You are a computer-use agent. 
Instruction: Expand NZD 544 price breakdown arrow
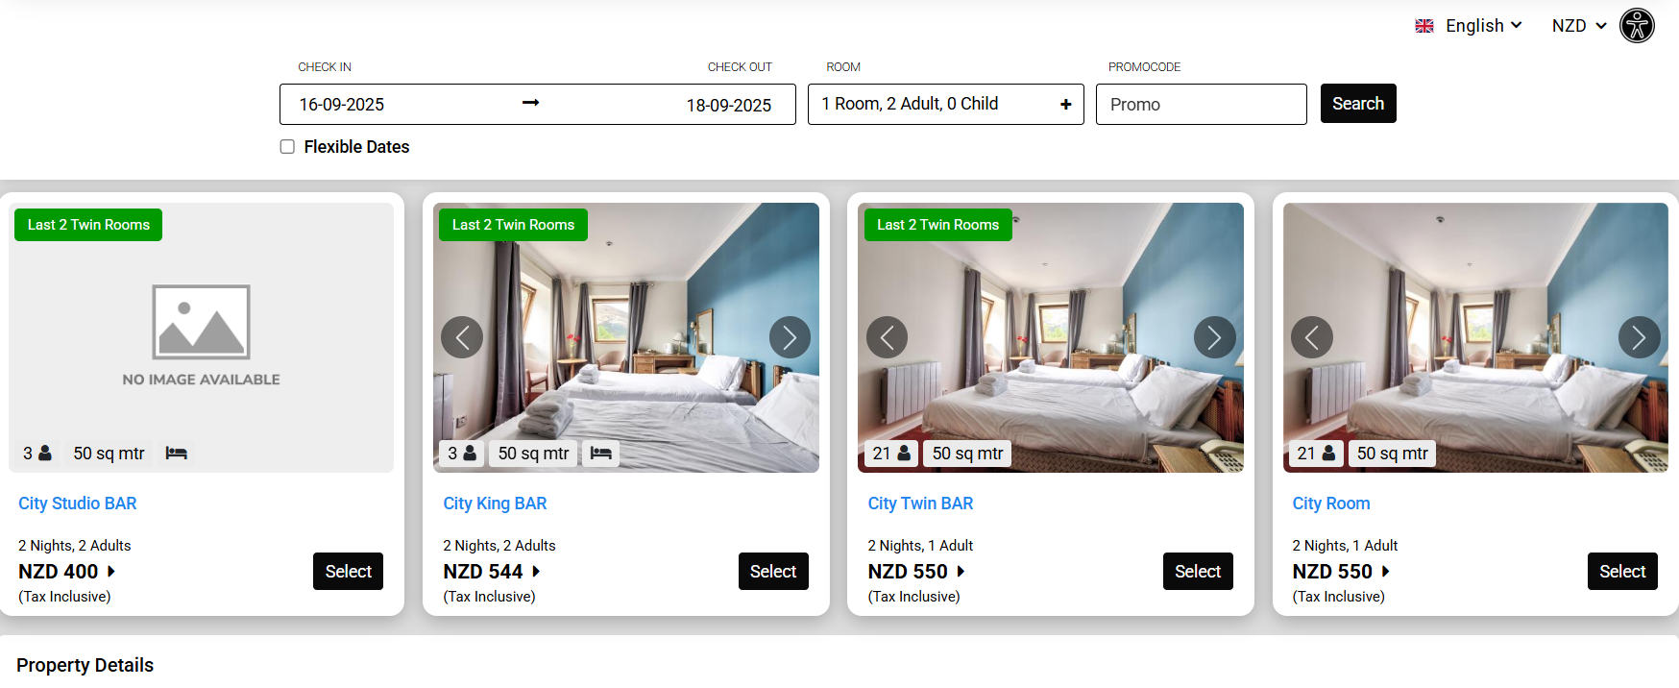(536, 571)
